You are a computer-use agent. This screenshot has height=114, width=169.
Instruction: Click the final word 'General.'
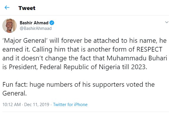[15, 93]
